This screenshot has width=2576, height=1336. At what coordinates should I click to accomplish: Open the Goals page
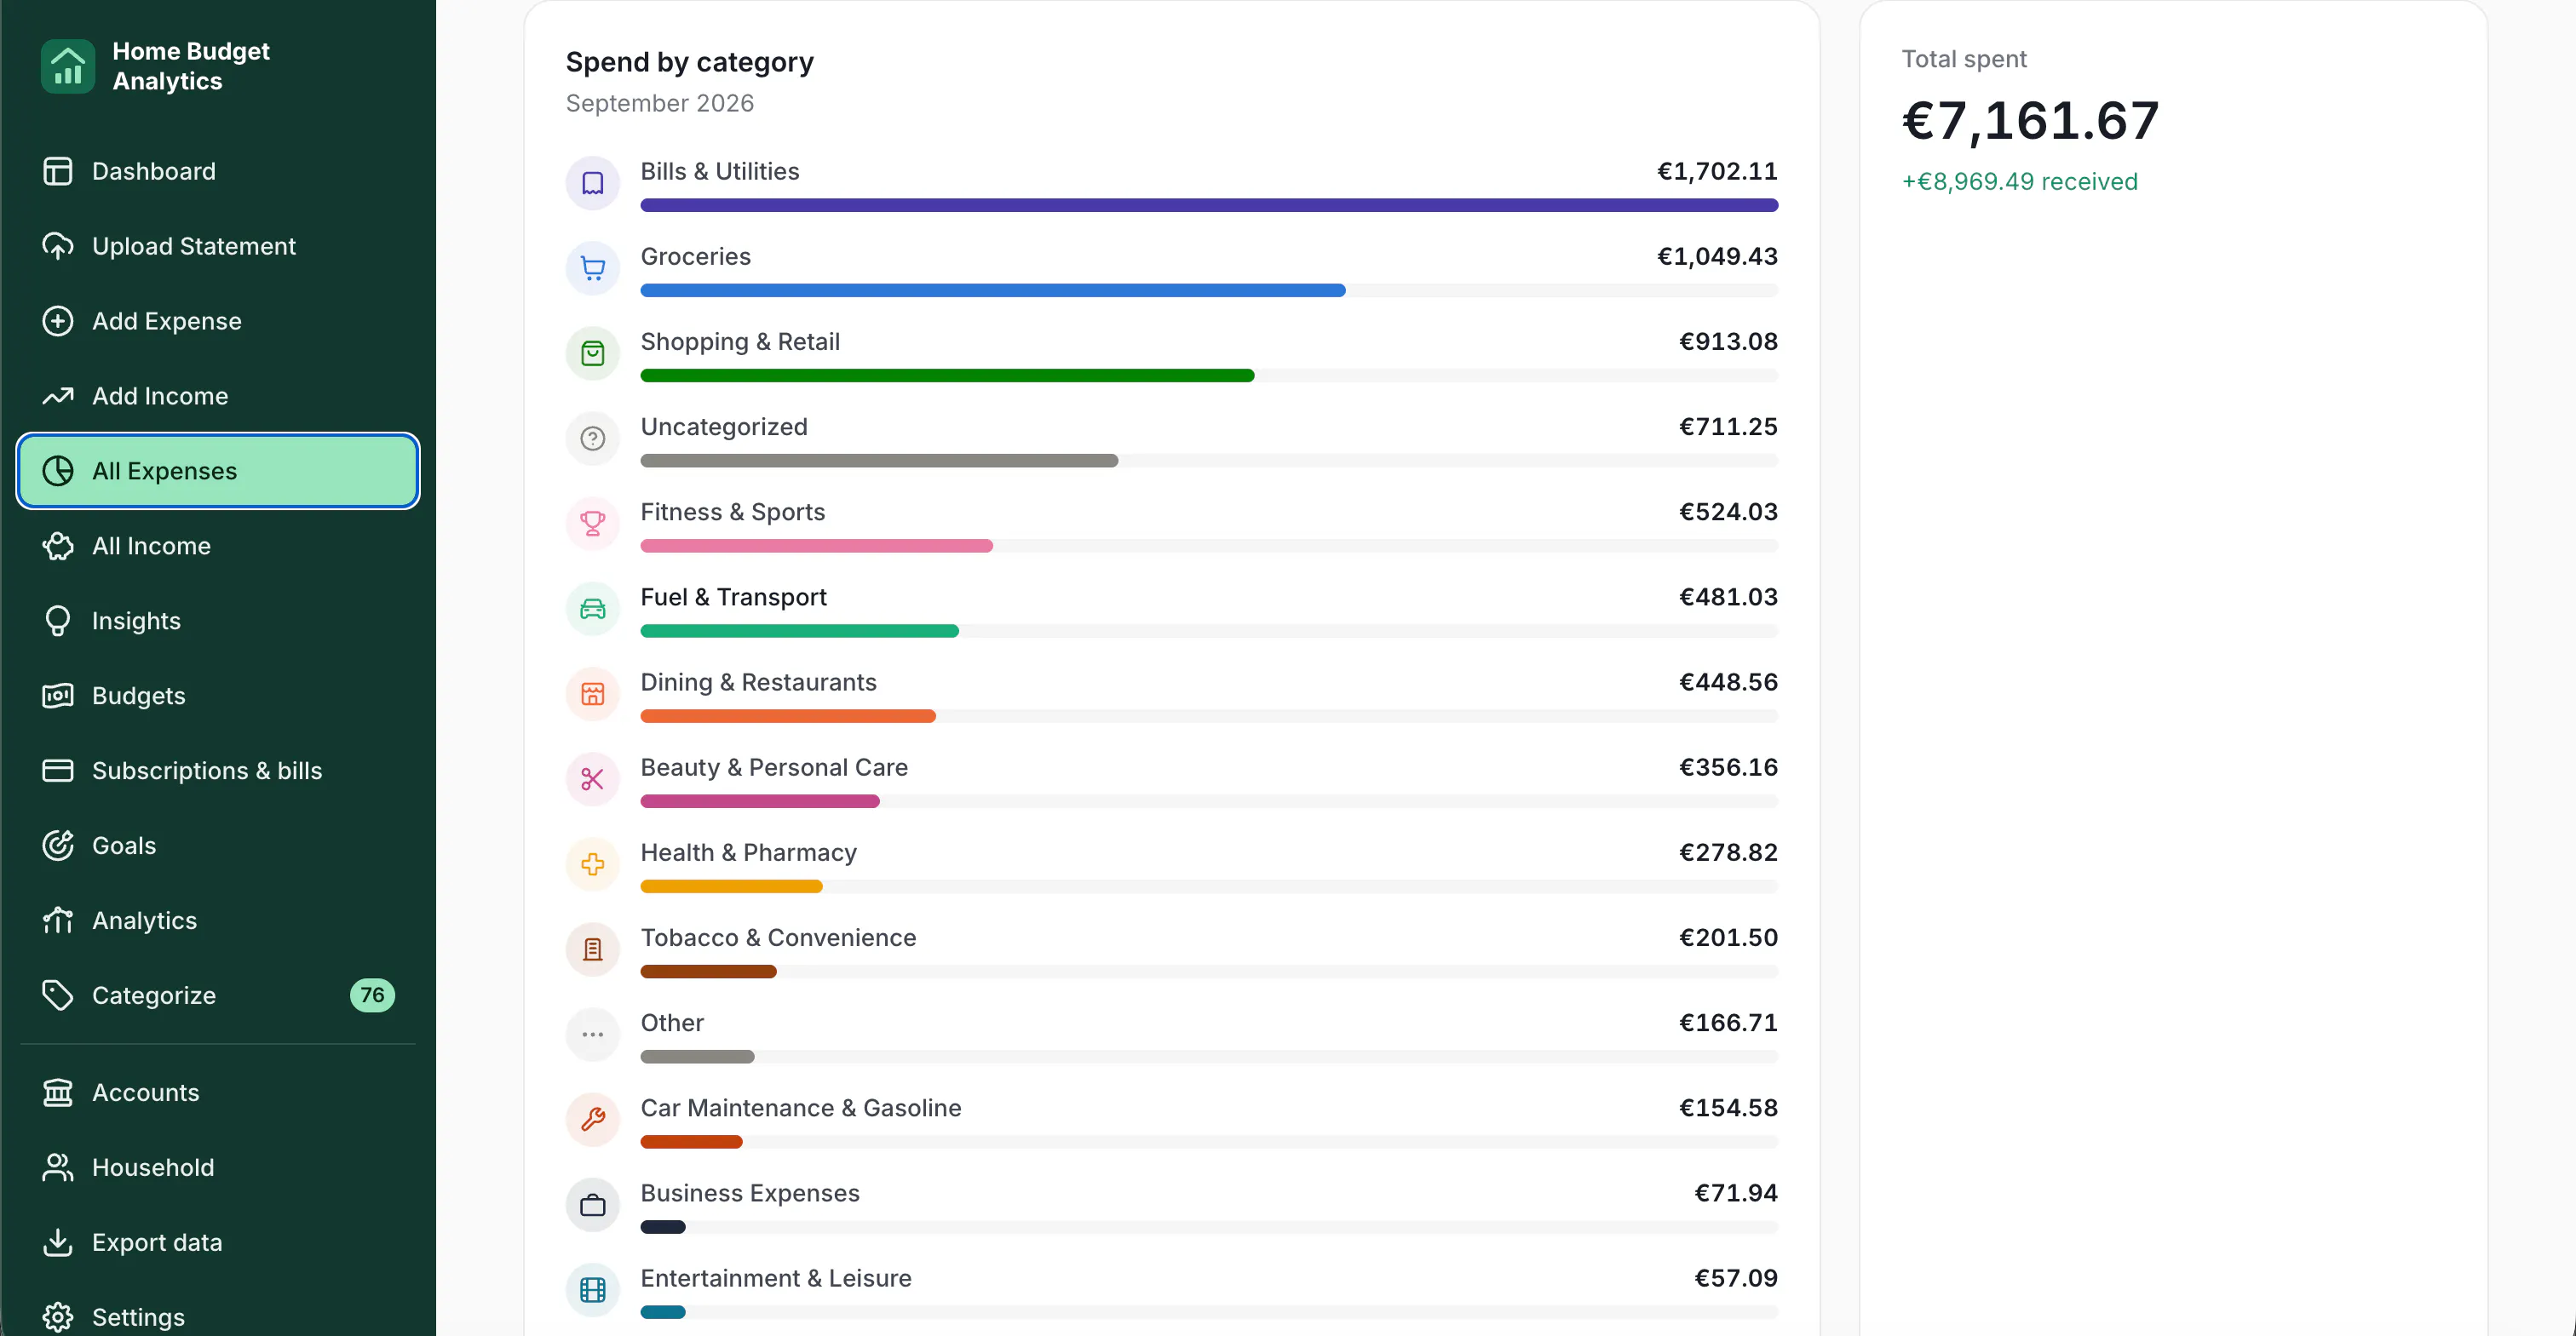tap(217, 846)
